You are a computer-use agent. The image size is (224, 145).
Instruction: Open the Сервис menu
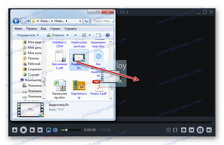coord(55,29)
